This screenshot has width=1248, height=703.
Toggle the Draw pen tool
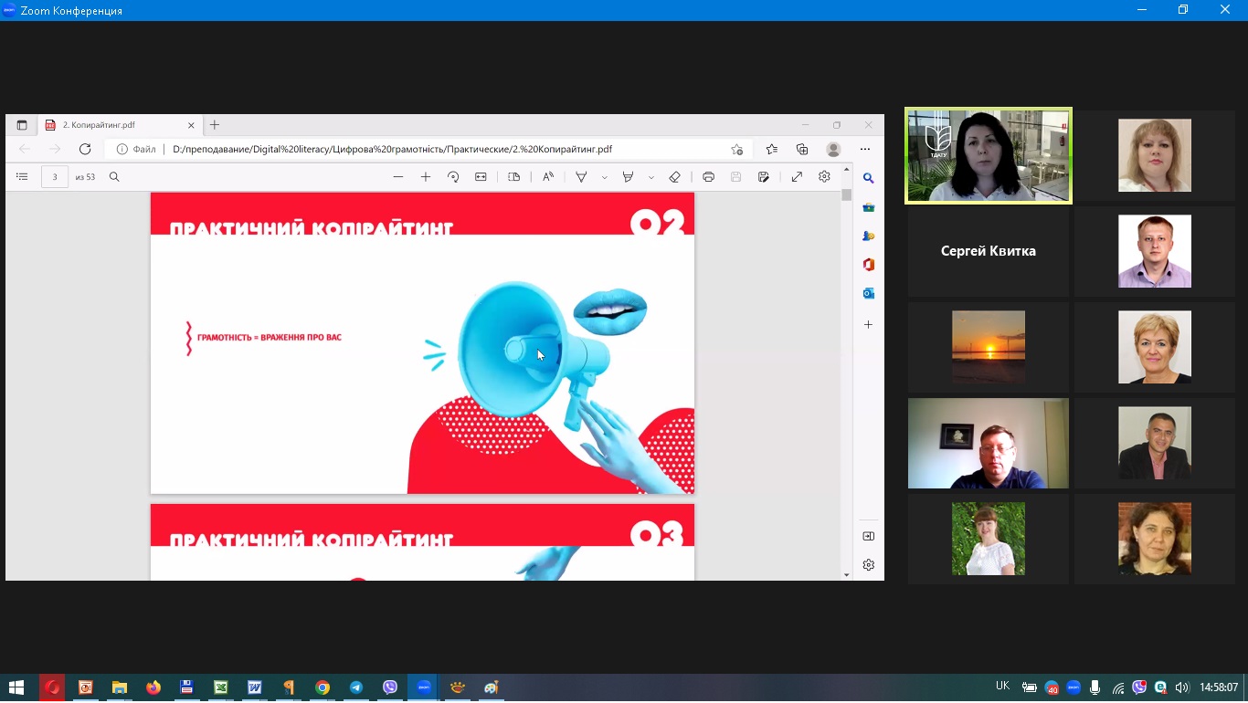pos(581,177)
